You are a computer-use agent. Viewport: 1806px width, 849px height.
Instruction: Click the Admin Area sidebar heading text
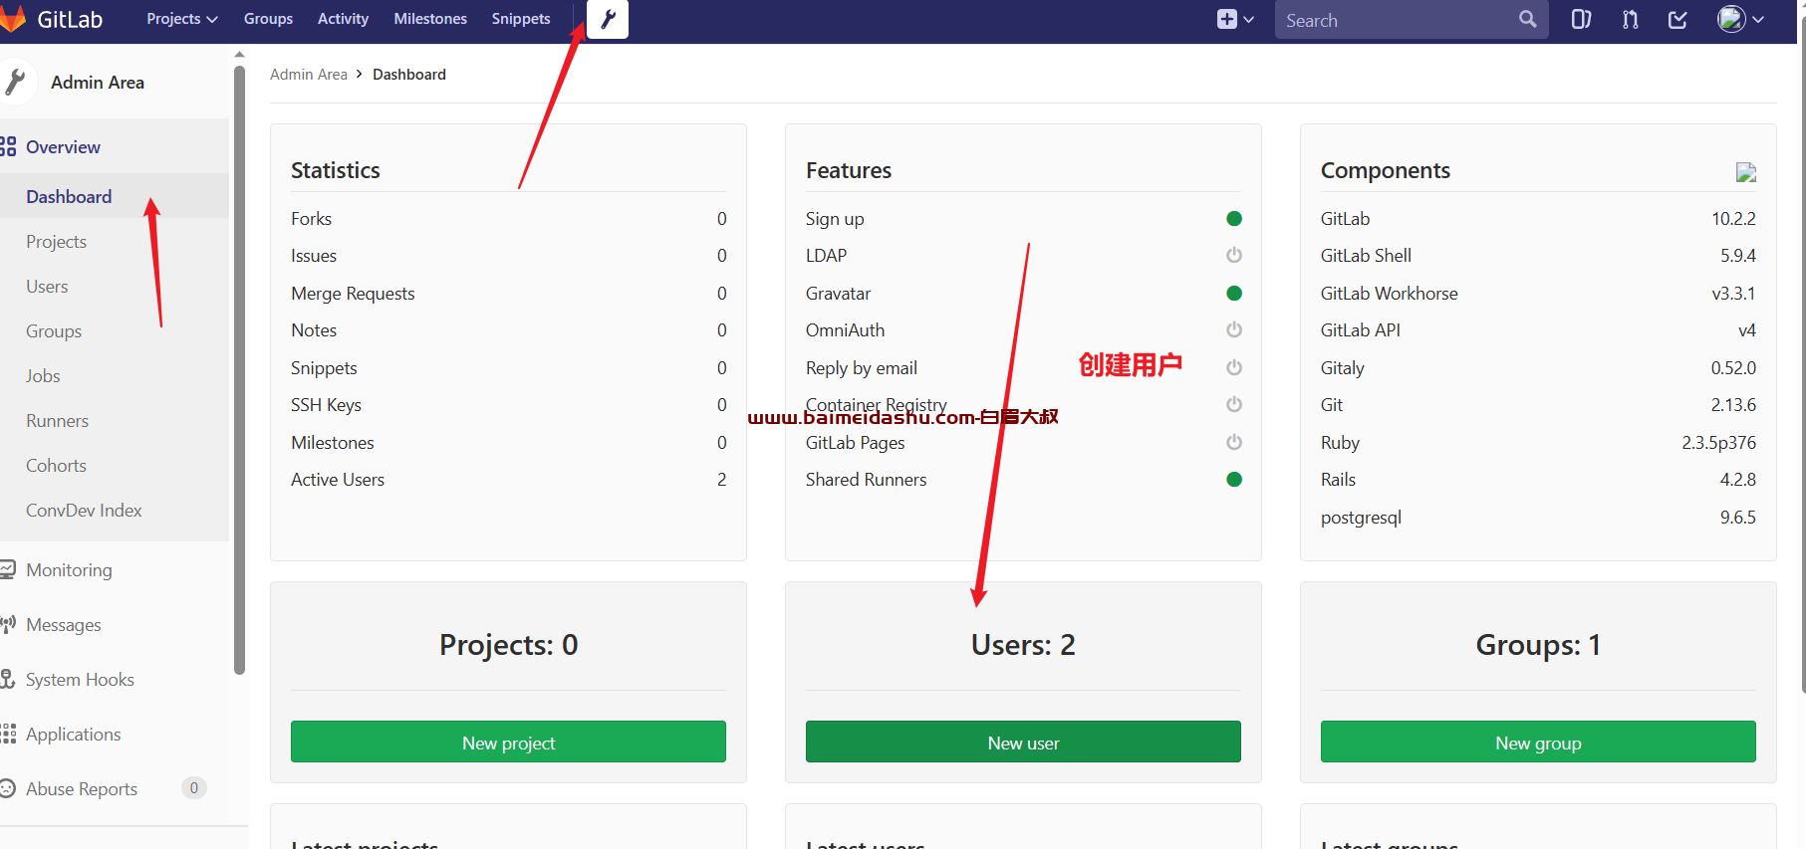coord(98,83)
